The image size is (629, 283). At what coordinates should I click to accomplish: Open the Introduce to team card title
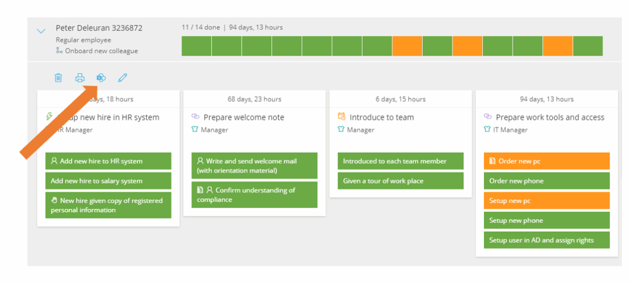coord(381,117)
